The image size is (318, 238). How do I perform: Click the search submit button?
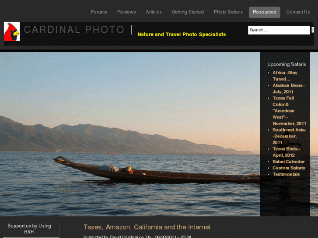click(x=313, y=30)
